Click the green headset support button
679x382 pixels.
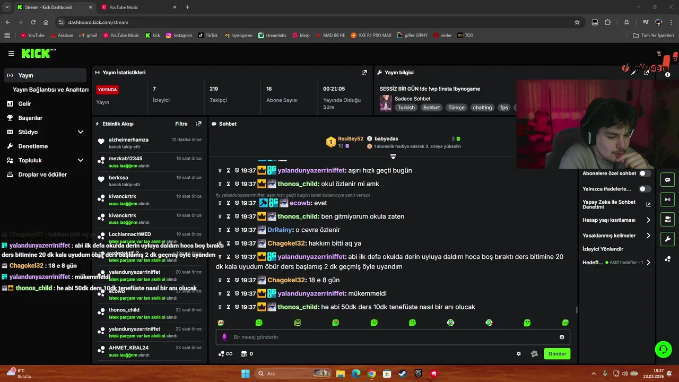pos(664,349)
